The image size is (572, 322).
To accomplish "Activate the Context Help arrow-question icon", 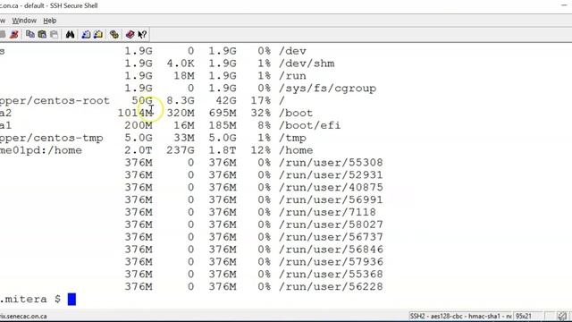I will (142, 34).
